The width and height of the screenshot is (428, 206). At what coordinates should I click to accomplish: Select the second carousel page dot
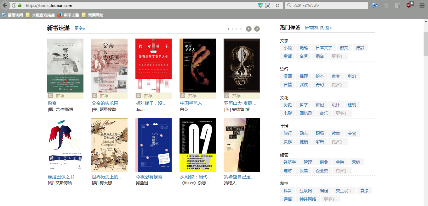coord(232,29)
